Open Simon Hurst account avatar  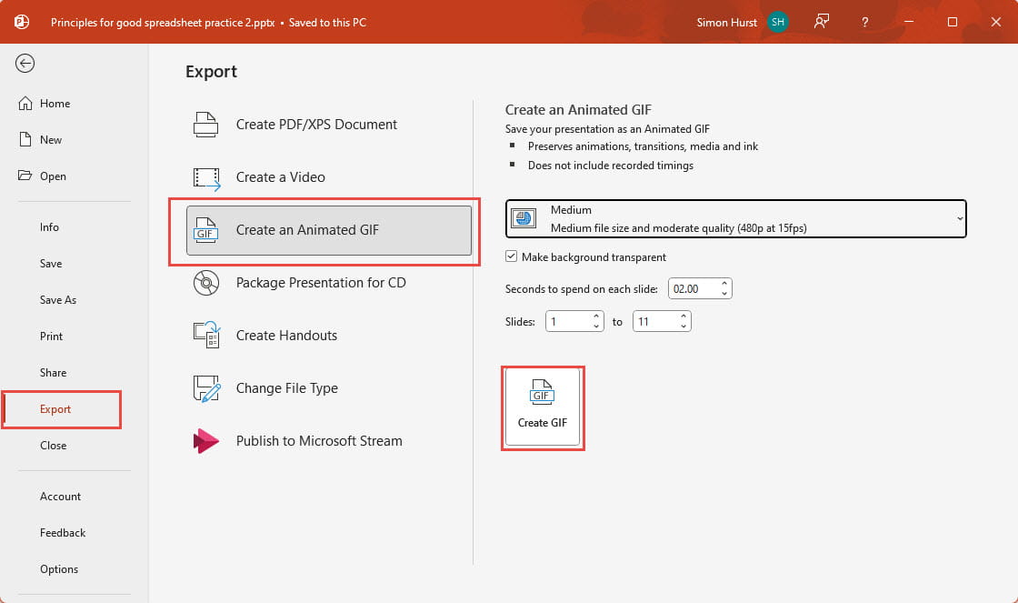pos(777,22)
